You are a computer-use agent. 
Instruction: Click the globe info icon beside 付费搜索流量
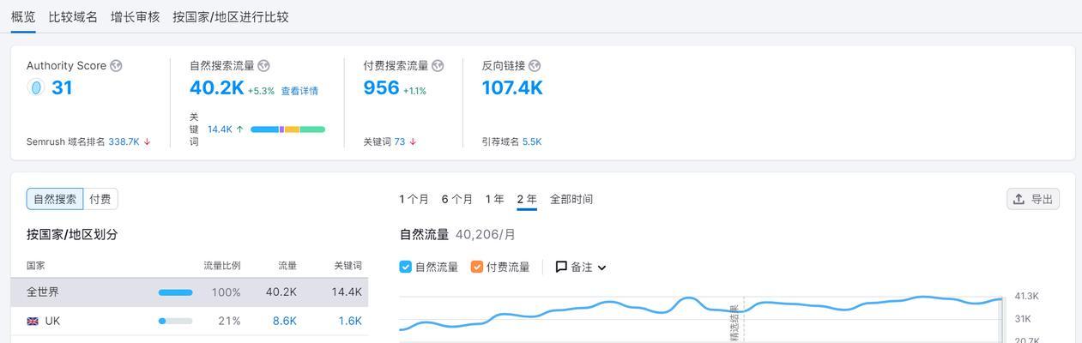[438, 66]
